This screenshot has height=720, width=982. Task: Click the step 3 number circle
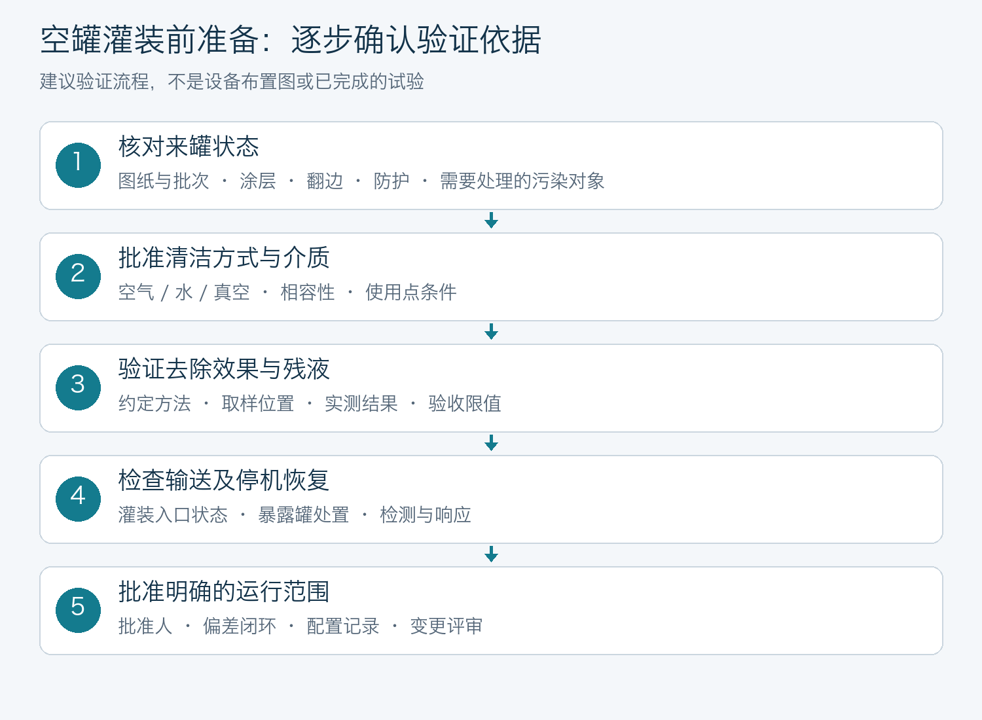pyautogui.click(x=78, y=388)
